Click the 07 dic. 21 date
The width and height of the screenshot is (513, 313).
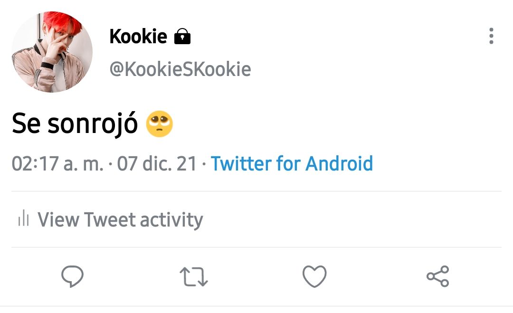pyautogui.click(x=157, y=163)
